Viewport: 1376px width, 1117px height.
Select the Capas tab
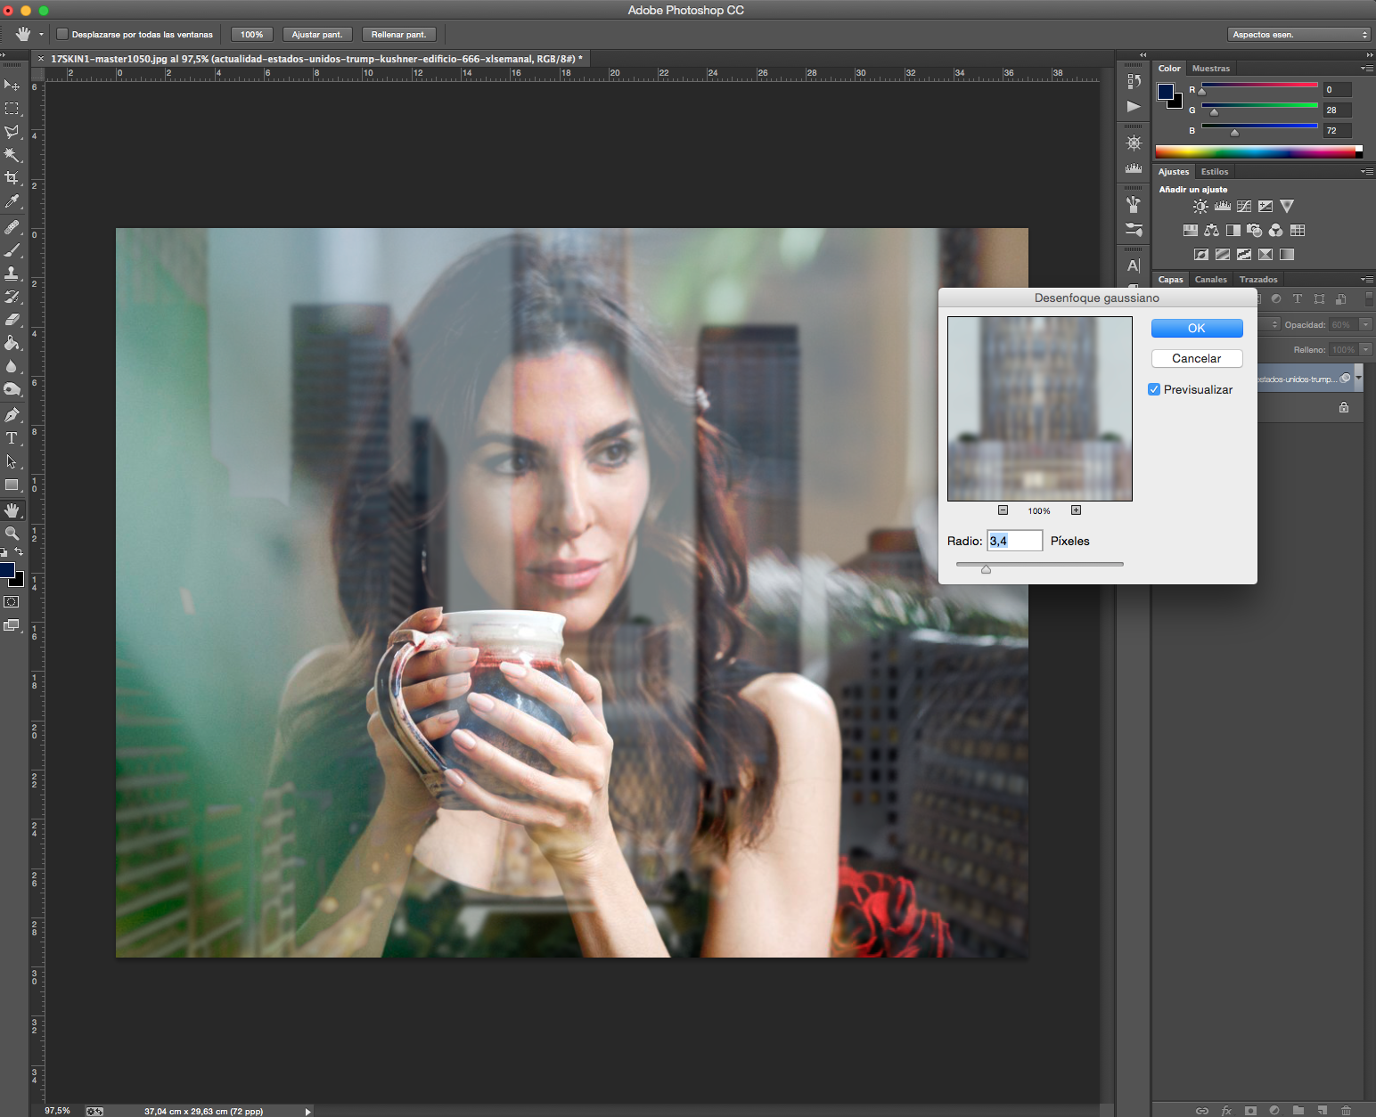click(1171, 280)
